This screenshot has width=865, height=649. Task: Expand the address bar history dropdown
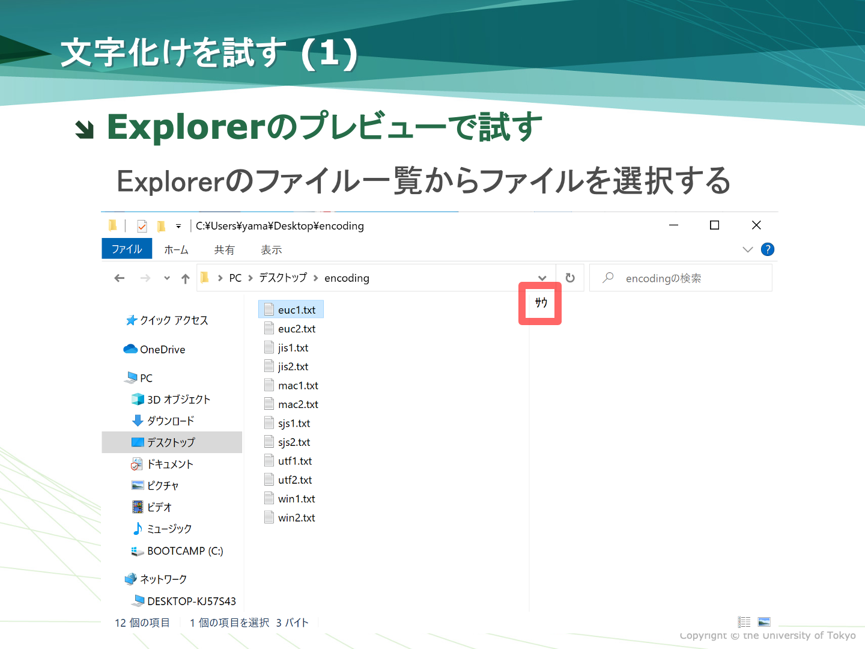(x=542, y=278)
